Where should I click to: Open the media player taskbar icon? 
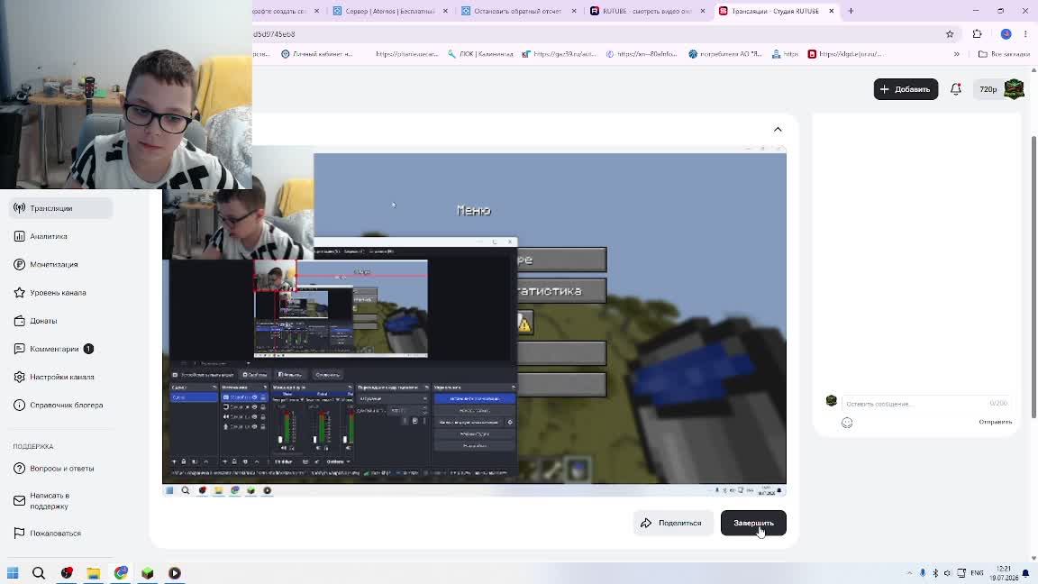(x=175, y=573)
